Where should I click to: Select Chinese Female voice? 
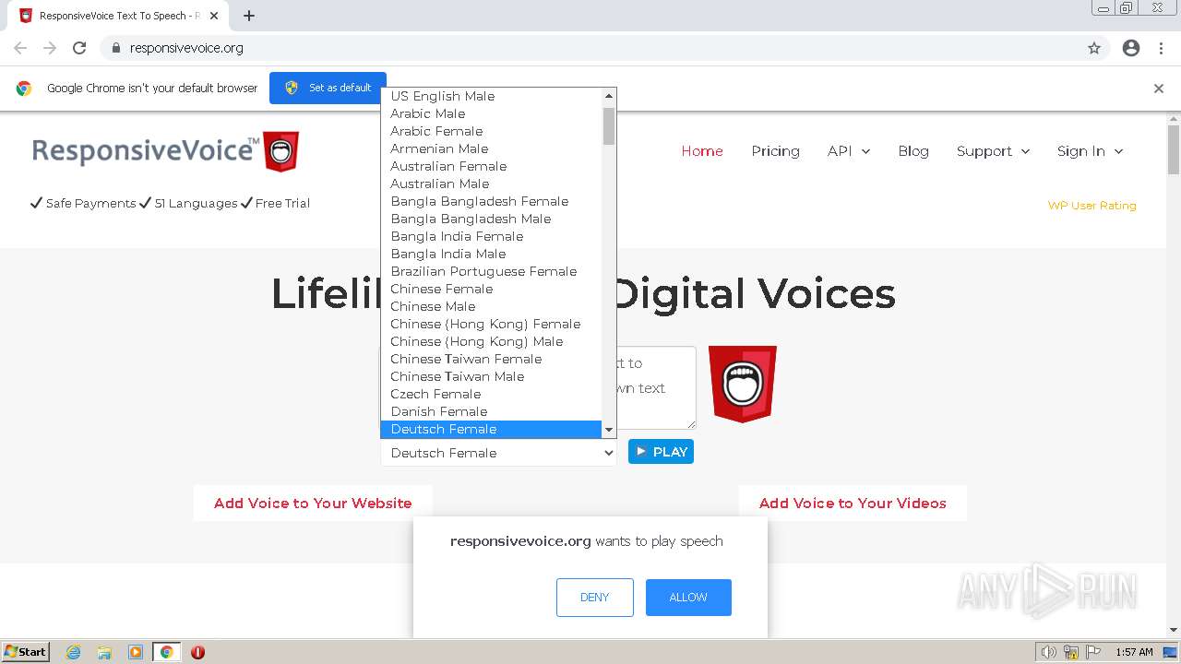click(491, 289)
